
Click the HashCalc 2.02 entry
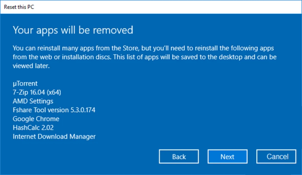point(34,128)
